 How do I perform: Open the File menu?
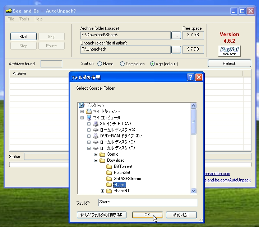click(11, 19)
